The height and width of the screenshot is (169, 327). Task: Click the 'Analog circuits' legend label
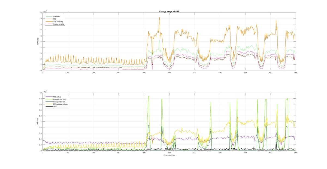tap(59, 24)
